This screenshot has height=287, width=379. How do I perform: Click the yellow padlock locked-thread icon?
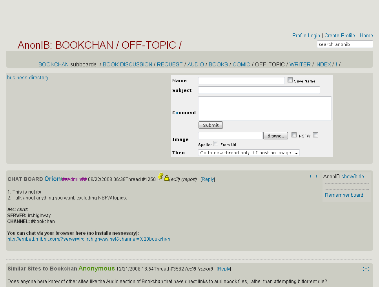[166, 178]
